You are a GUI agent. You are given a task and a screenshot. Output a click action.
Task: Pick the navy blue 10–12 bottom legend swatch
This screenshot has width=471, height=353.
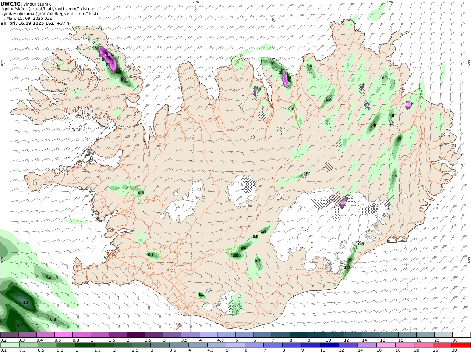coord(329,345)
